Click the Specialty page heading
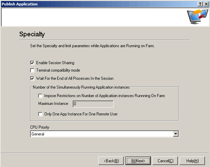Viewport: 210px width, 167px height. 32,34
